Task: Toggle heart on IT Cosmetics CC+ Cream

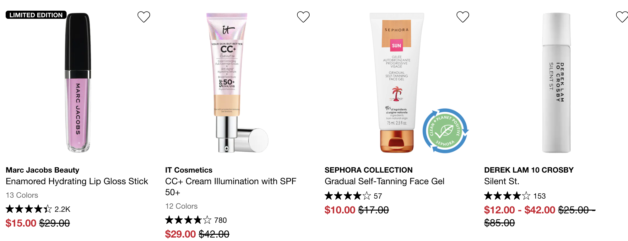Action: pyautogui.click(x=303, y=17)
